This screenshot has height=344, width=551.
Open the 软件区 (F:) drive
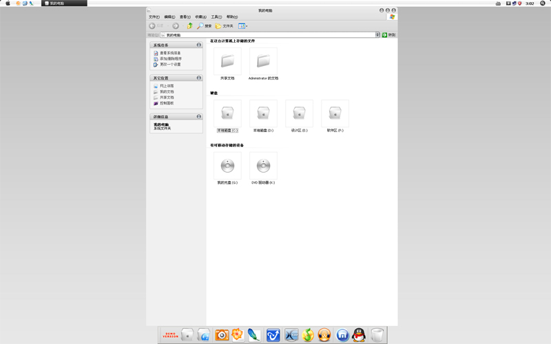click(335, 114)
